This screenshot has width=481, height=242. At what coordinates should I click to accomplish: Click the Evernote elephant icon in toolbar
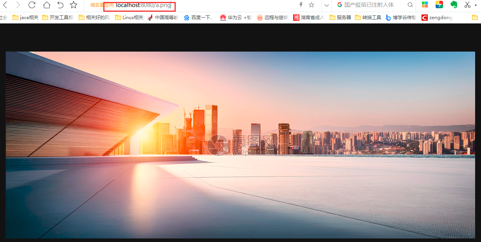coord(453,5)
